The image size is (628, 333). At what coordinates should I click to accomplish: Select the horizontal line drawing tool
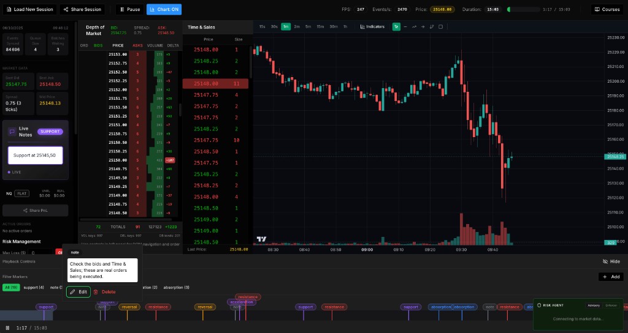pos(405,27)
